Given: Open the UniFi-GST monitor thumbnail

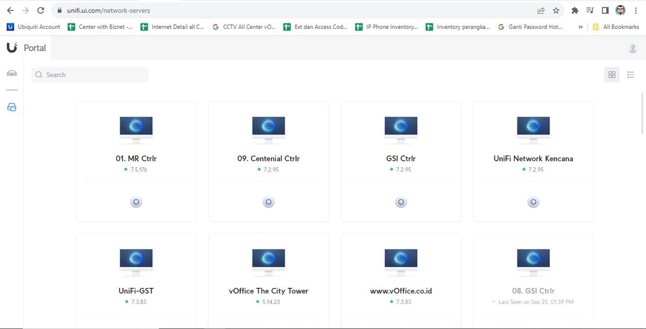Looking at the screenshot, I should point(136,262).
